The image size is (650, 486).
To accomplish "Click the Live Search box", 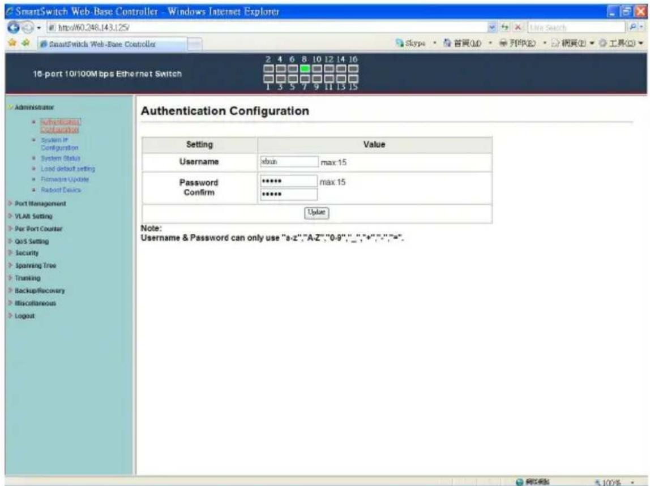I will pyautogui.click(x=576, y=28).
